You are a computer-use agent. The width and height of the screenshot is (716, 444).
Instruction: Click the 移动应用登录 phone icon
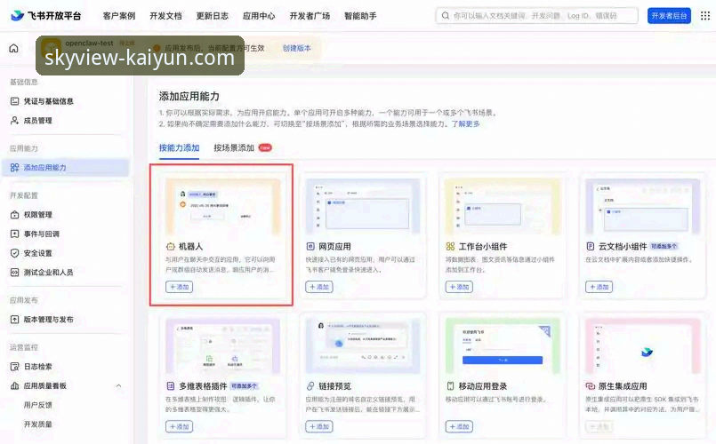pos(450,386)
